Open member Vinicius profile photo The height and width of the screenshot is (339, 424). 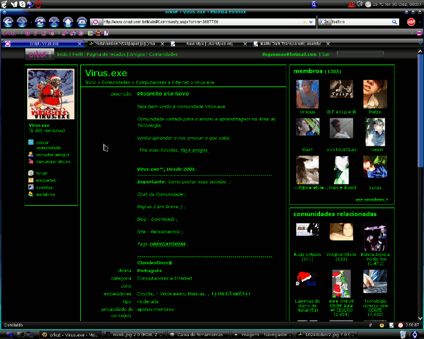point(307,94)
